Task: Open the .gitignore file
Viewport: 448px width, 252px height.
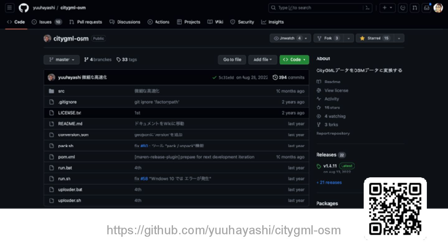Action: [x=67, y=102]
